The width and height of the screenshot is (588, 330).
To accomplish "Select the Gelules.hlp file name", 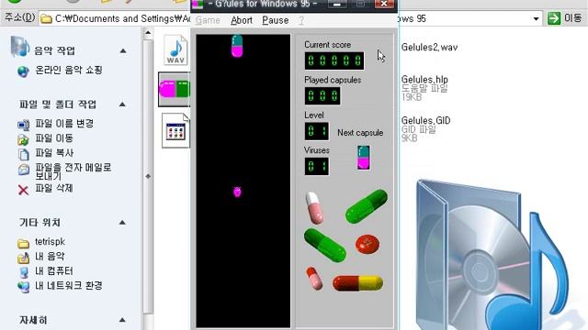I will click(x=424, y=80).
